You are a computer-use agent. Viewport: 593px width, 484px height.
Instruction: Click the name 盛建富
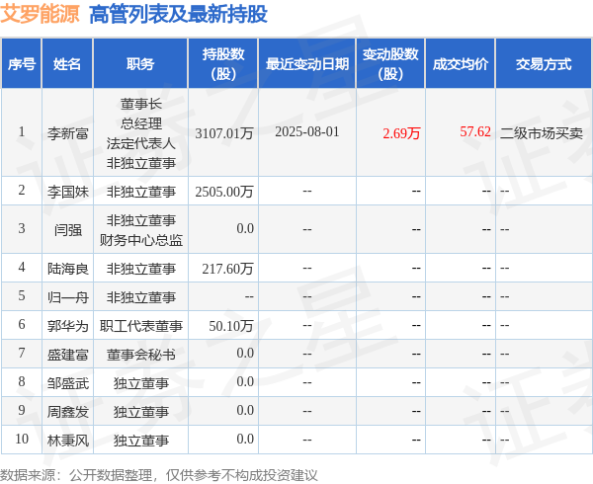[67, 355]
